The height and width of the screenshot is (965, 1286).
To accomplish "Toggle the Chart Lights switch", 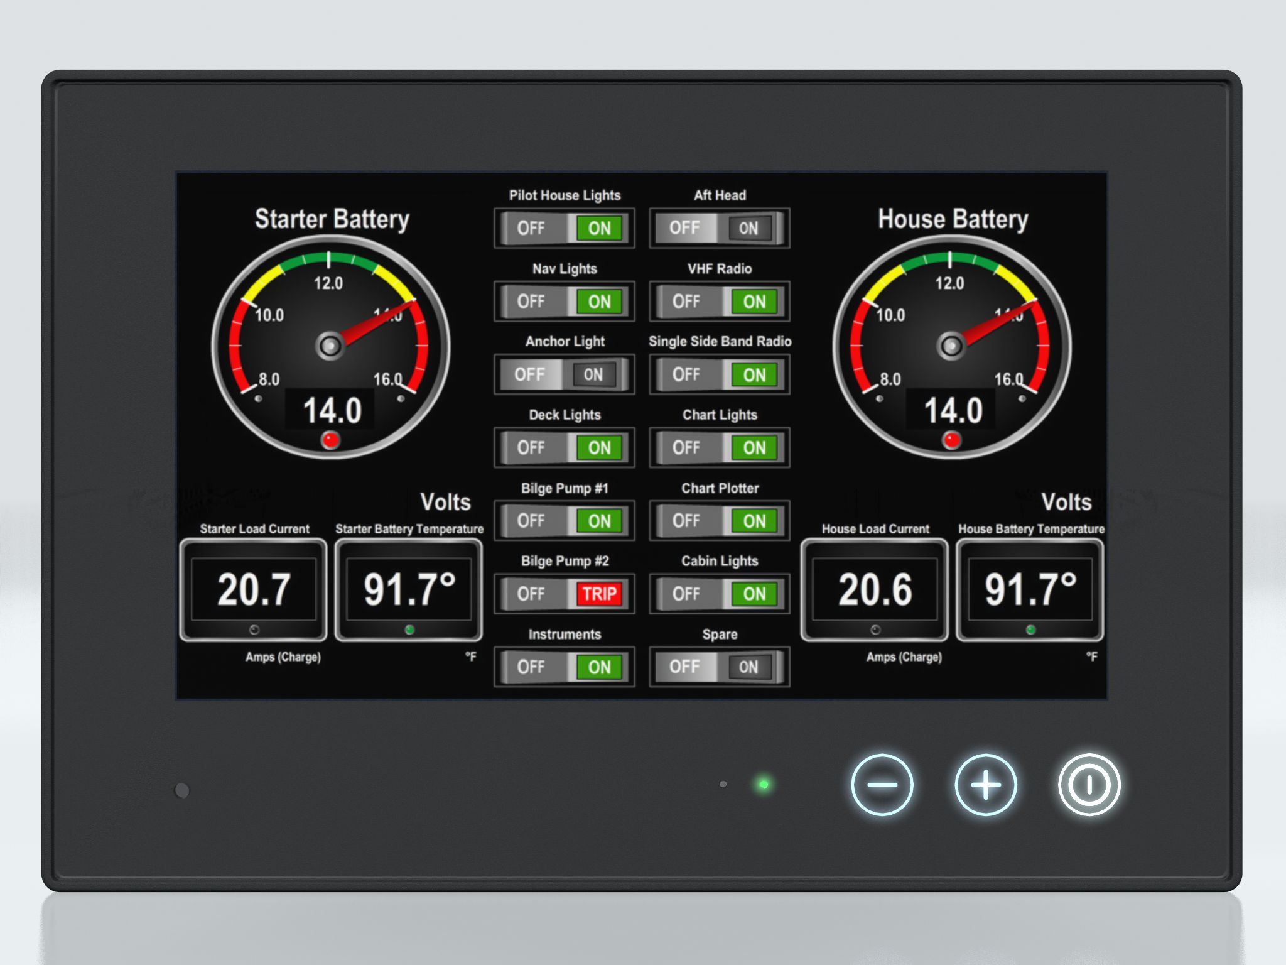I will [720, 447].
